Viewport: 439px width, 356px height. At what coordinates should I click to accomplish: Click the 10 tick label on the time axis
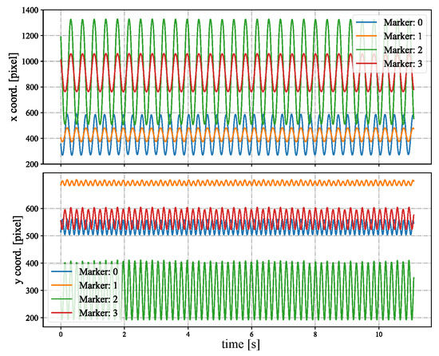(x=379, y=334)
